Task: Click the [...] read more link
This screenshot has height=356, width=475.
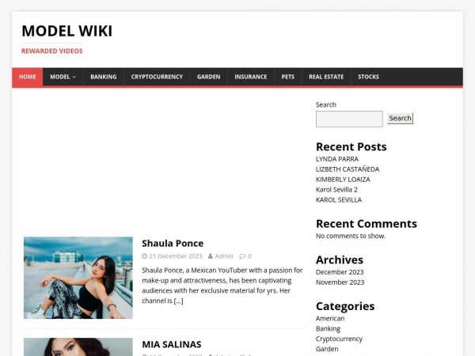Action: pyautogui.click(x=178, y=301)
